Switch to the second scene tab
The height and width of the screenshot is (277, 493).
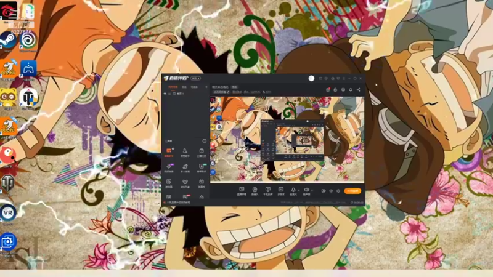184,87
